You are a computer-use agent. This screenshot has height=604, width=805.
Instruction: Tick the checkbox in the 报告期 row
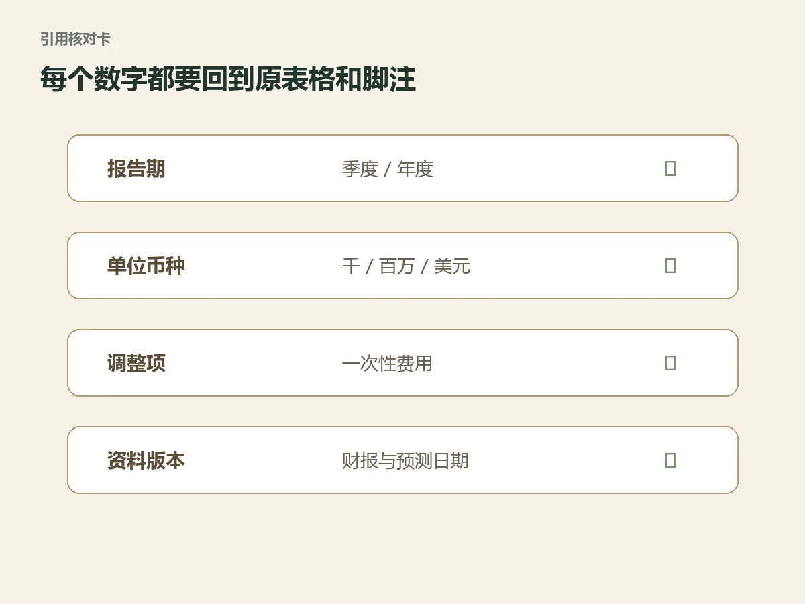(x=670, y=168)
